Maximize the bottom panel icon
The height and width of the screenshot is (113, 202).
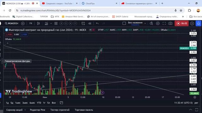coord(197,110)
